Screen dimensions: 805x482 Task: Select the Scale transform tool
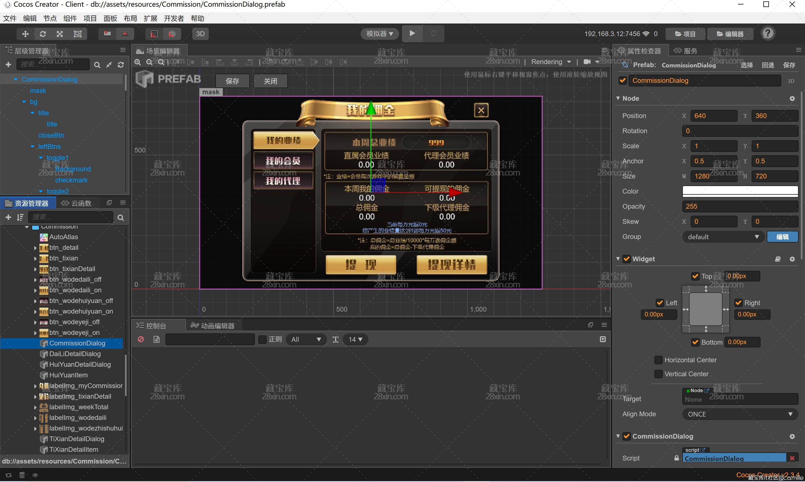coord(60,34)
